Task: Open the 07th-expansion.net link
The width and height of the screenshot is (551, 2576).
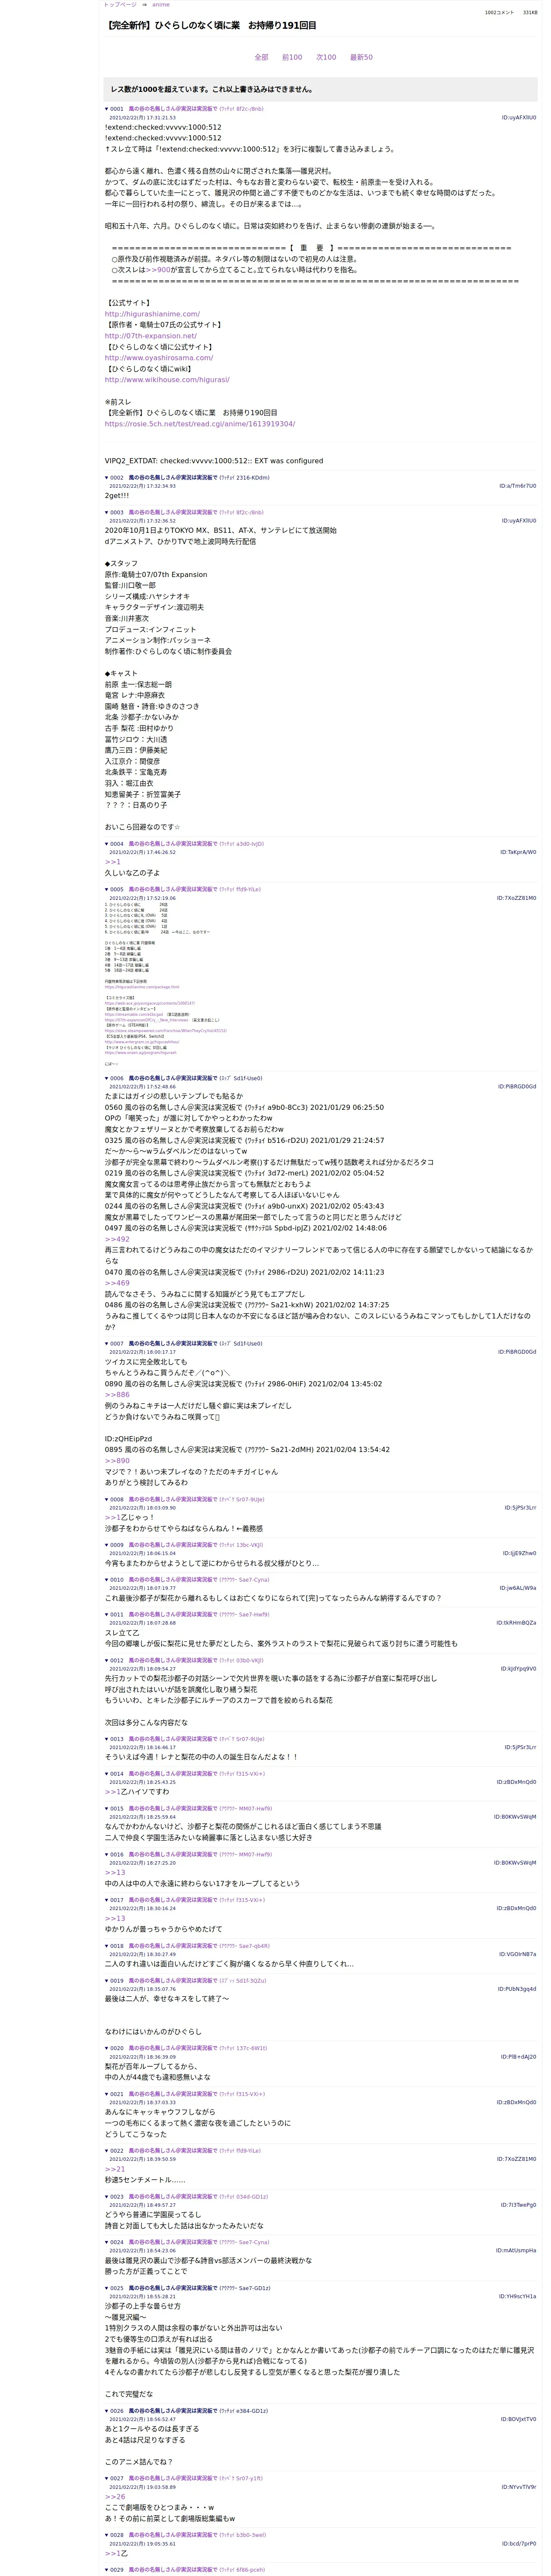Action: [x=150, y=336]
